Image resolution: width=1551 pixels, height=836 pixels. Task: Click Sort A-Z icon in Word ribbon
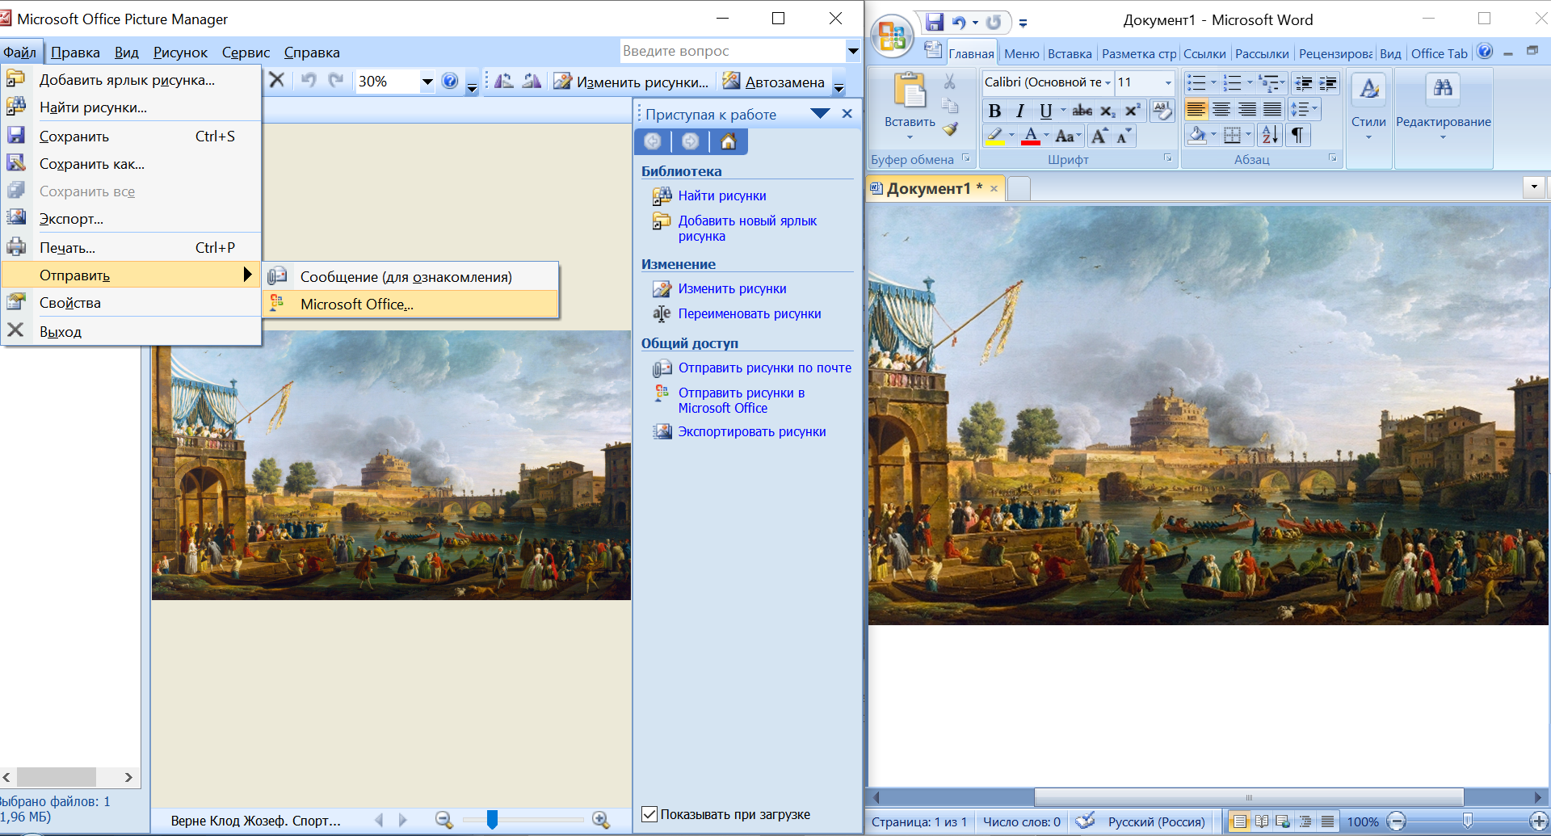tap(1270, 135)
